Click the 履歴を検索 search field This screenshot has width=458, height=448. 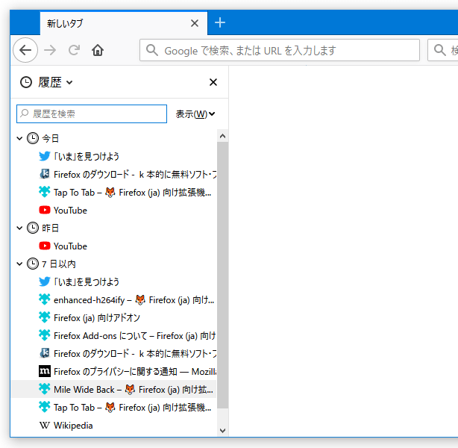[92, 113]
